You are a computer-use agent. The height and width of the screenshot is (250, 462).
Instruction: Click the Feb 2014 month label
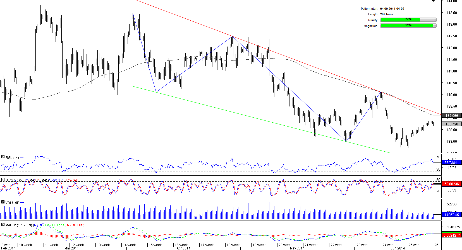pos(8,248)
